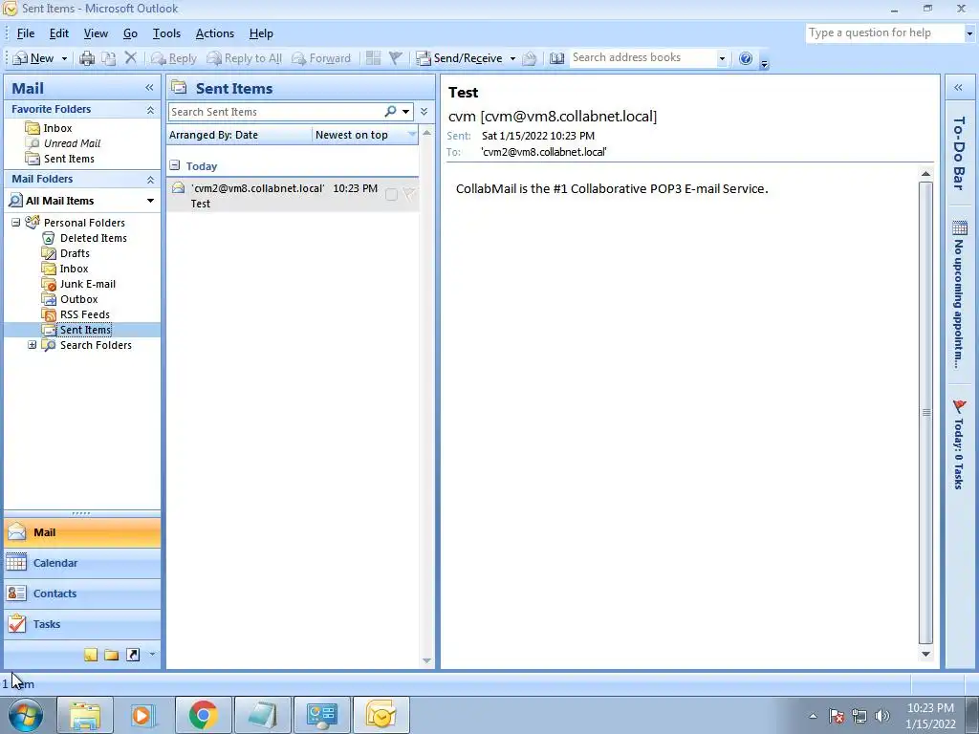This screenshot has height=734, width=979.
Task: Expand the To-Do Bar chevrons
Action: pos(958,88)
